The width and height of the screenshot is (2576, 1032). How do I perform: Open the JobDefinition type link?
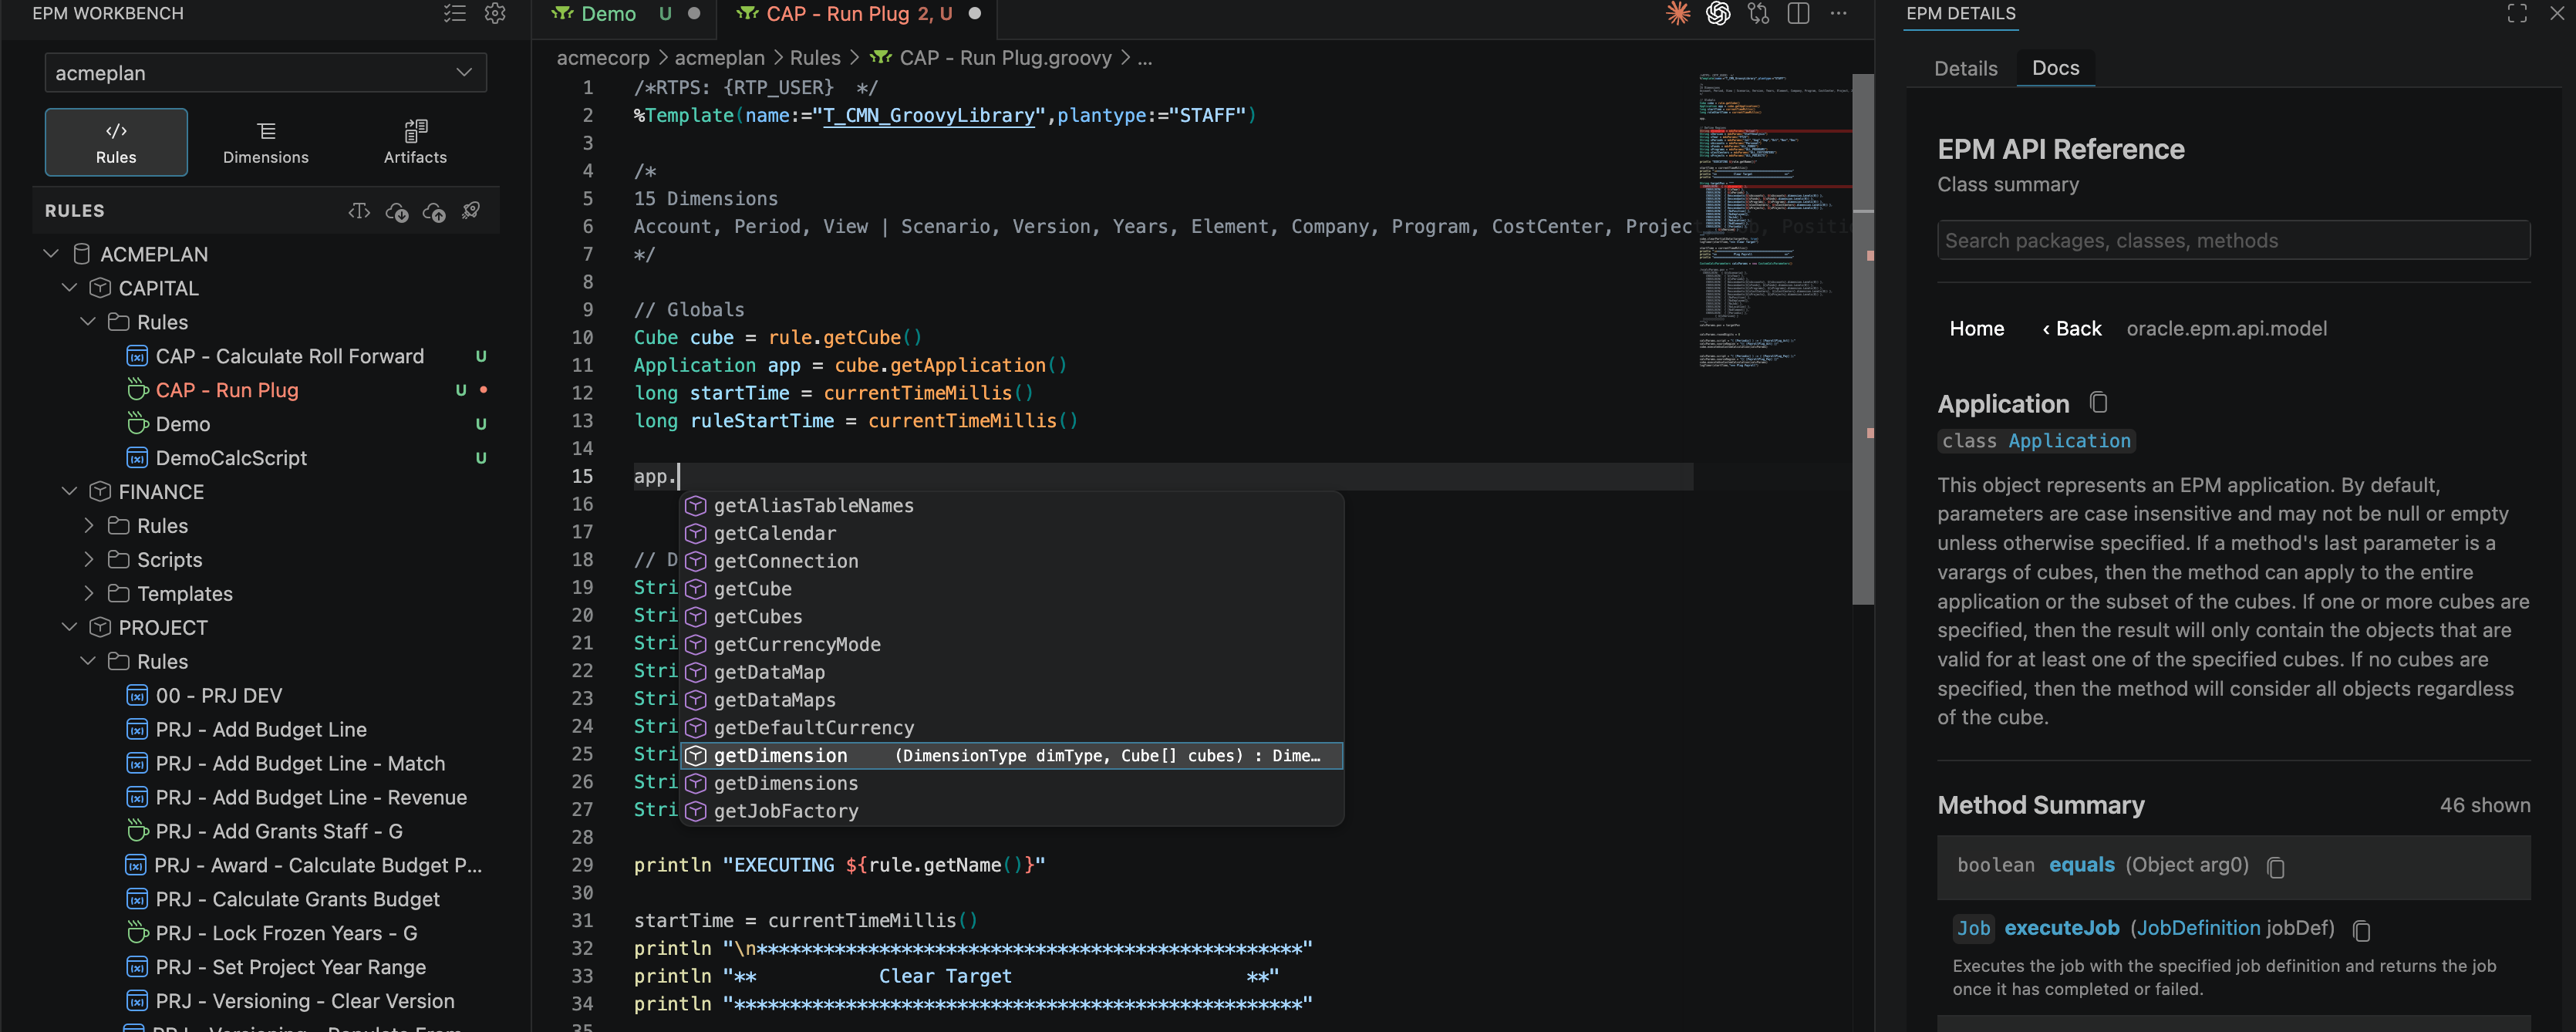tap(2198, 928)
